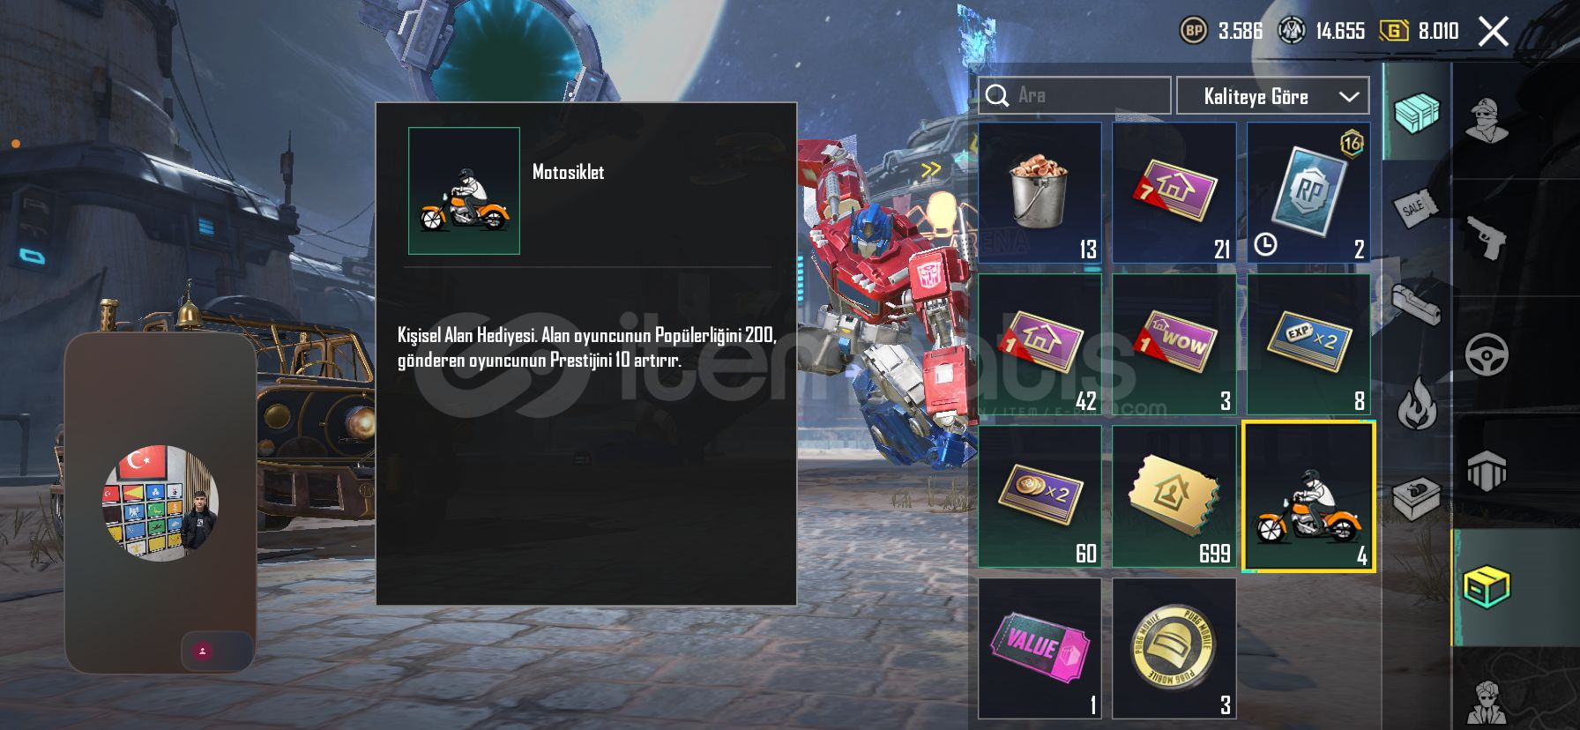Select the teal crate inventory category
The image size is (1580, 730).
click(x=1416, y=113)
